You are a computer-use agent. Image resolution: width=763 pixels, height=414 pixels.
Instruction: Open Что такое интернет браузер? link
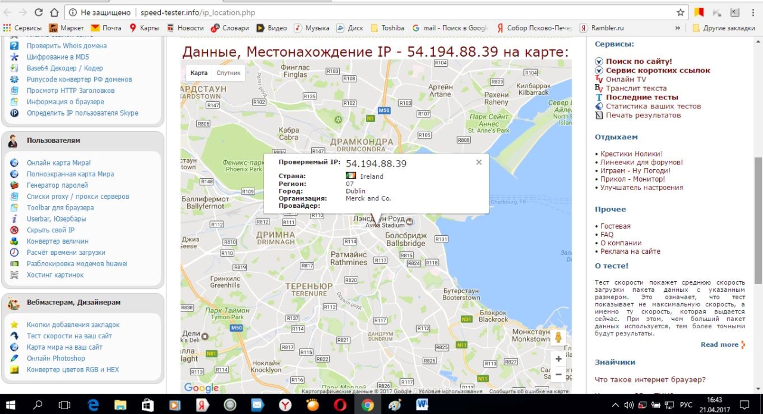(x=650, y=379)
